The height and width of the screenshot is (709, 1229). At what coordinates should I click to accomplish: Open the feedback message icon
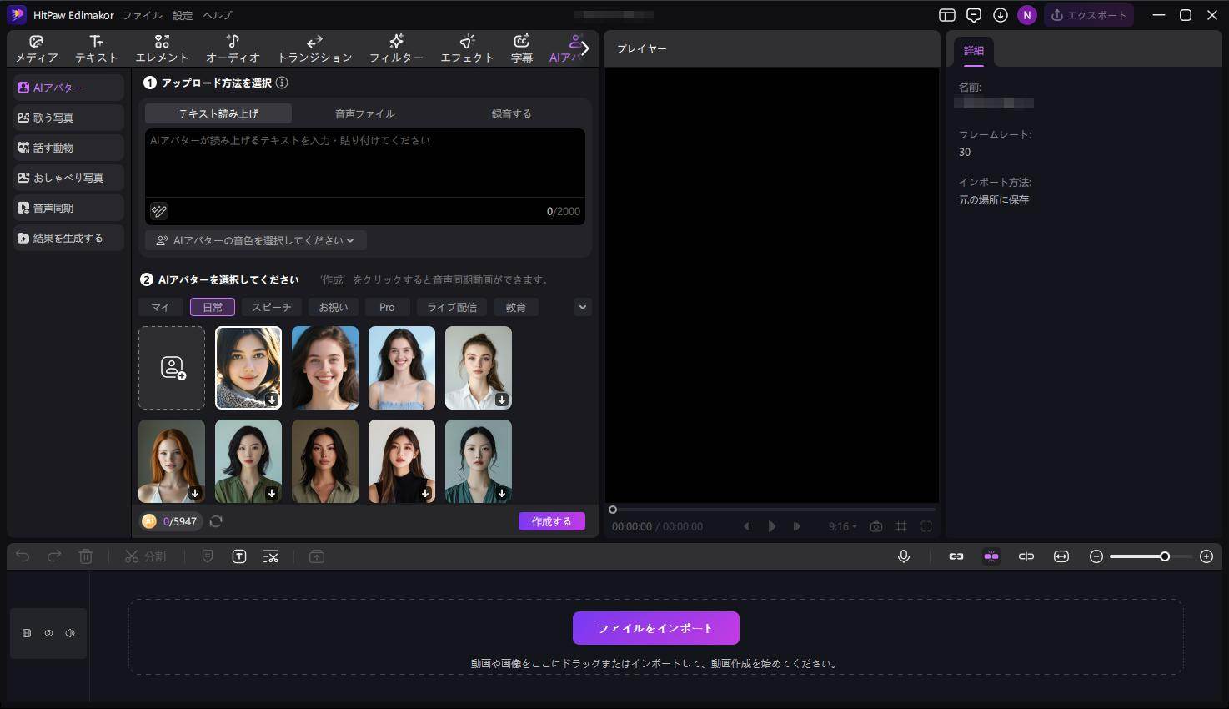(974, 15)
